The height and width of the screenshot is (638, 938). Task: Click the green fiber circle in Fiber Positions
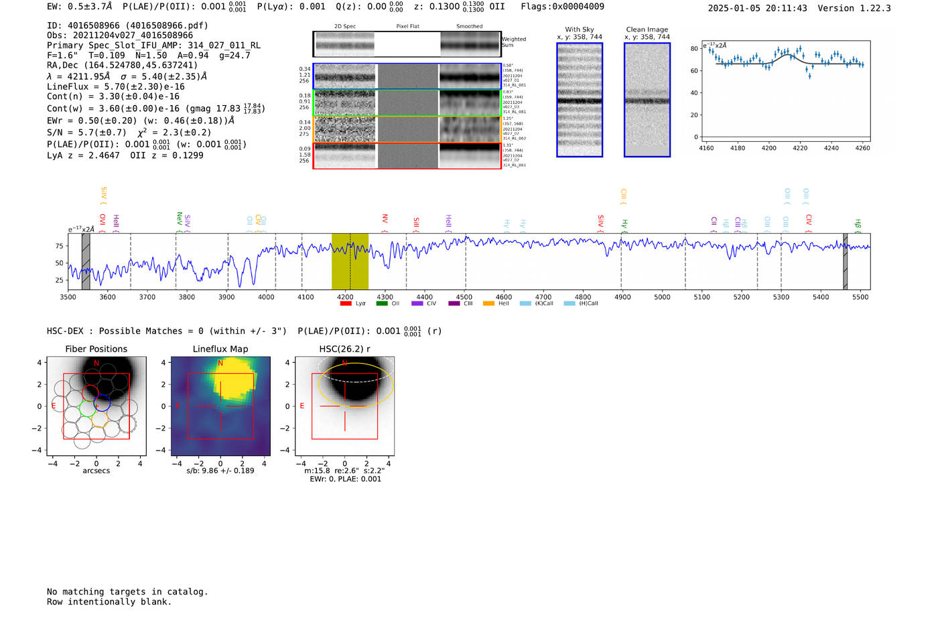86,408
